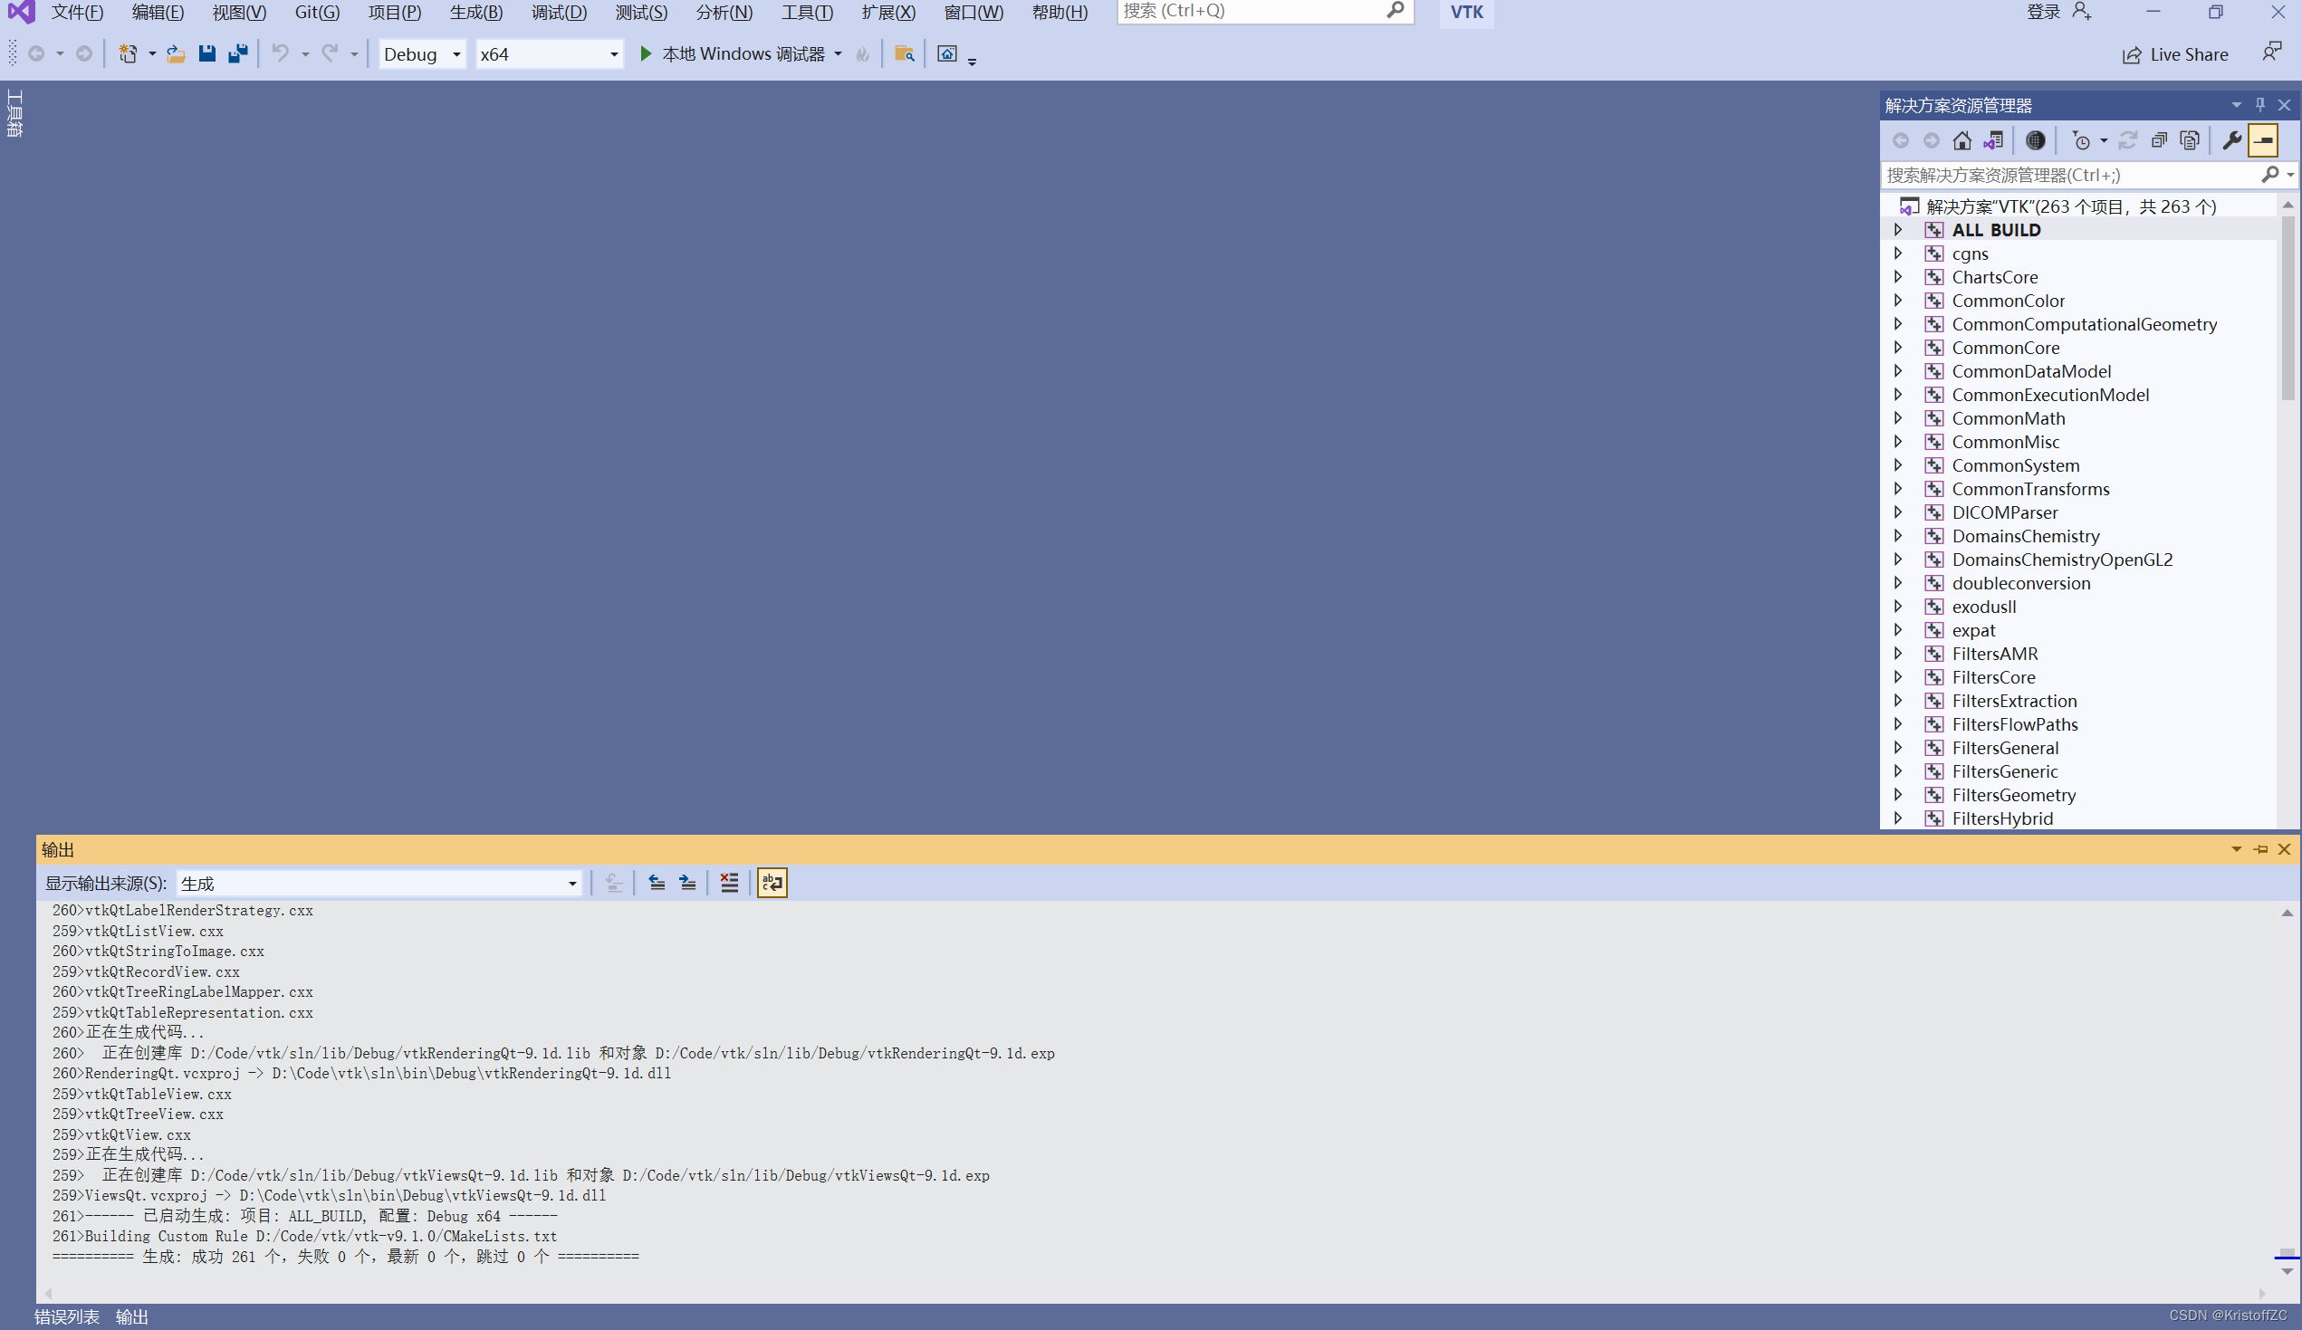Open a file with the Open File icon

pos(176,54)
